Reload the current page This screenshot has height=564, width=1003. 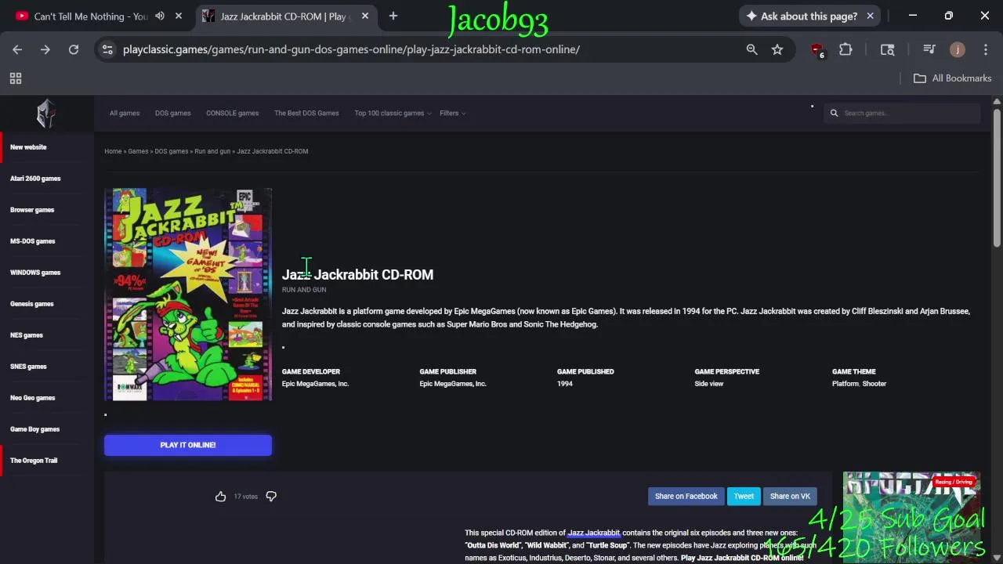click(74, 49)
